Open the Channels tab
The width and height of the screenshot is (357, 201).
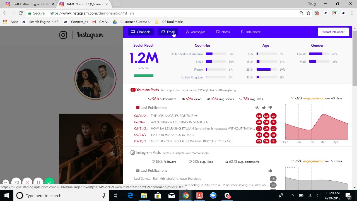click(141, 32)
